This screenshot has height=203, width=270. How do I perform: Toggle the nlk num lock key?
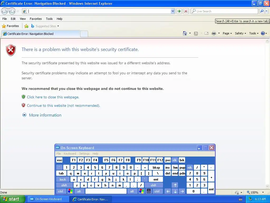190,167
